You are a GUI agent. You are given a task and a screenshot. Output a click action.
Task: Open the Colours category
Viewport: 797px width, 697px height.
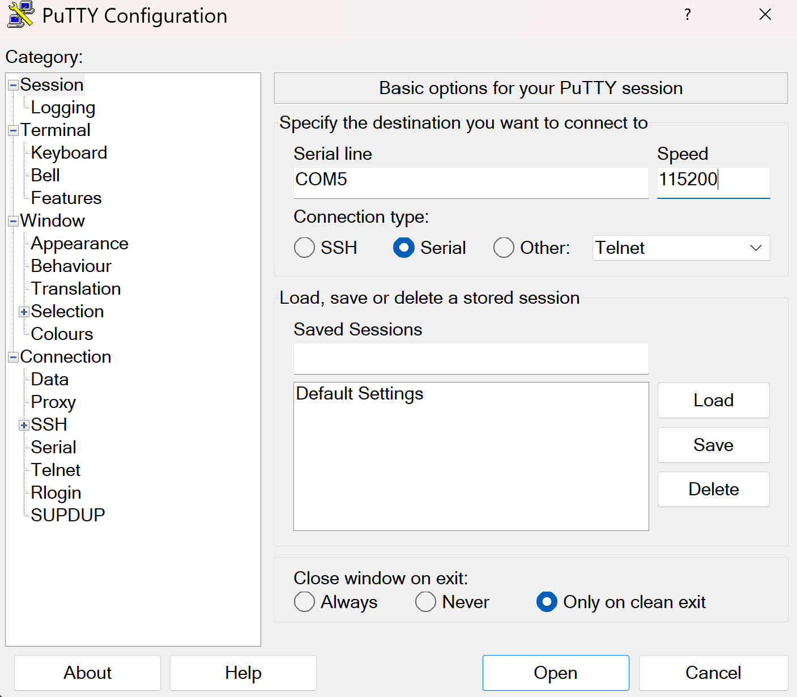click(x=62, y=334)
